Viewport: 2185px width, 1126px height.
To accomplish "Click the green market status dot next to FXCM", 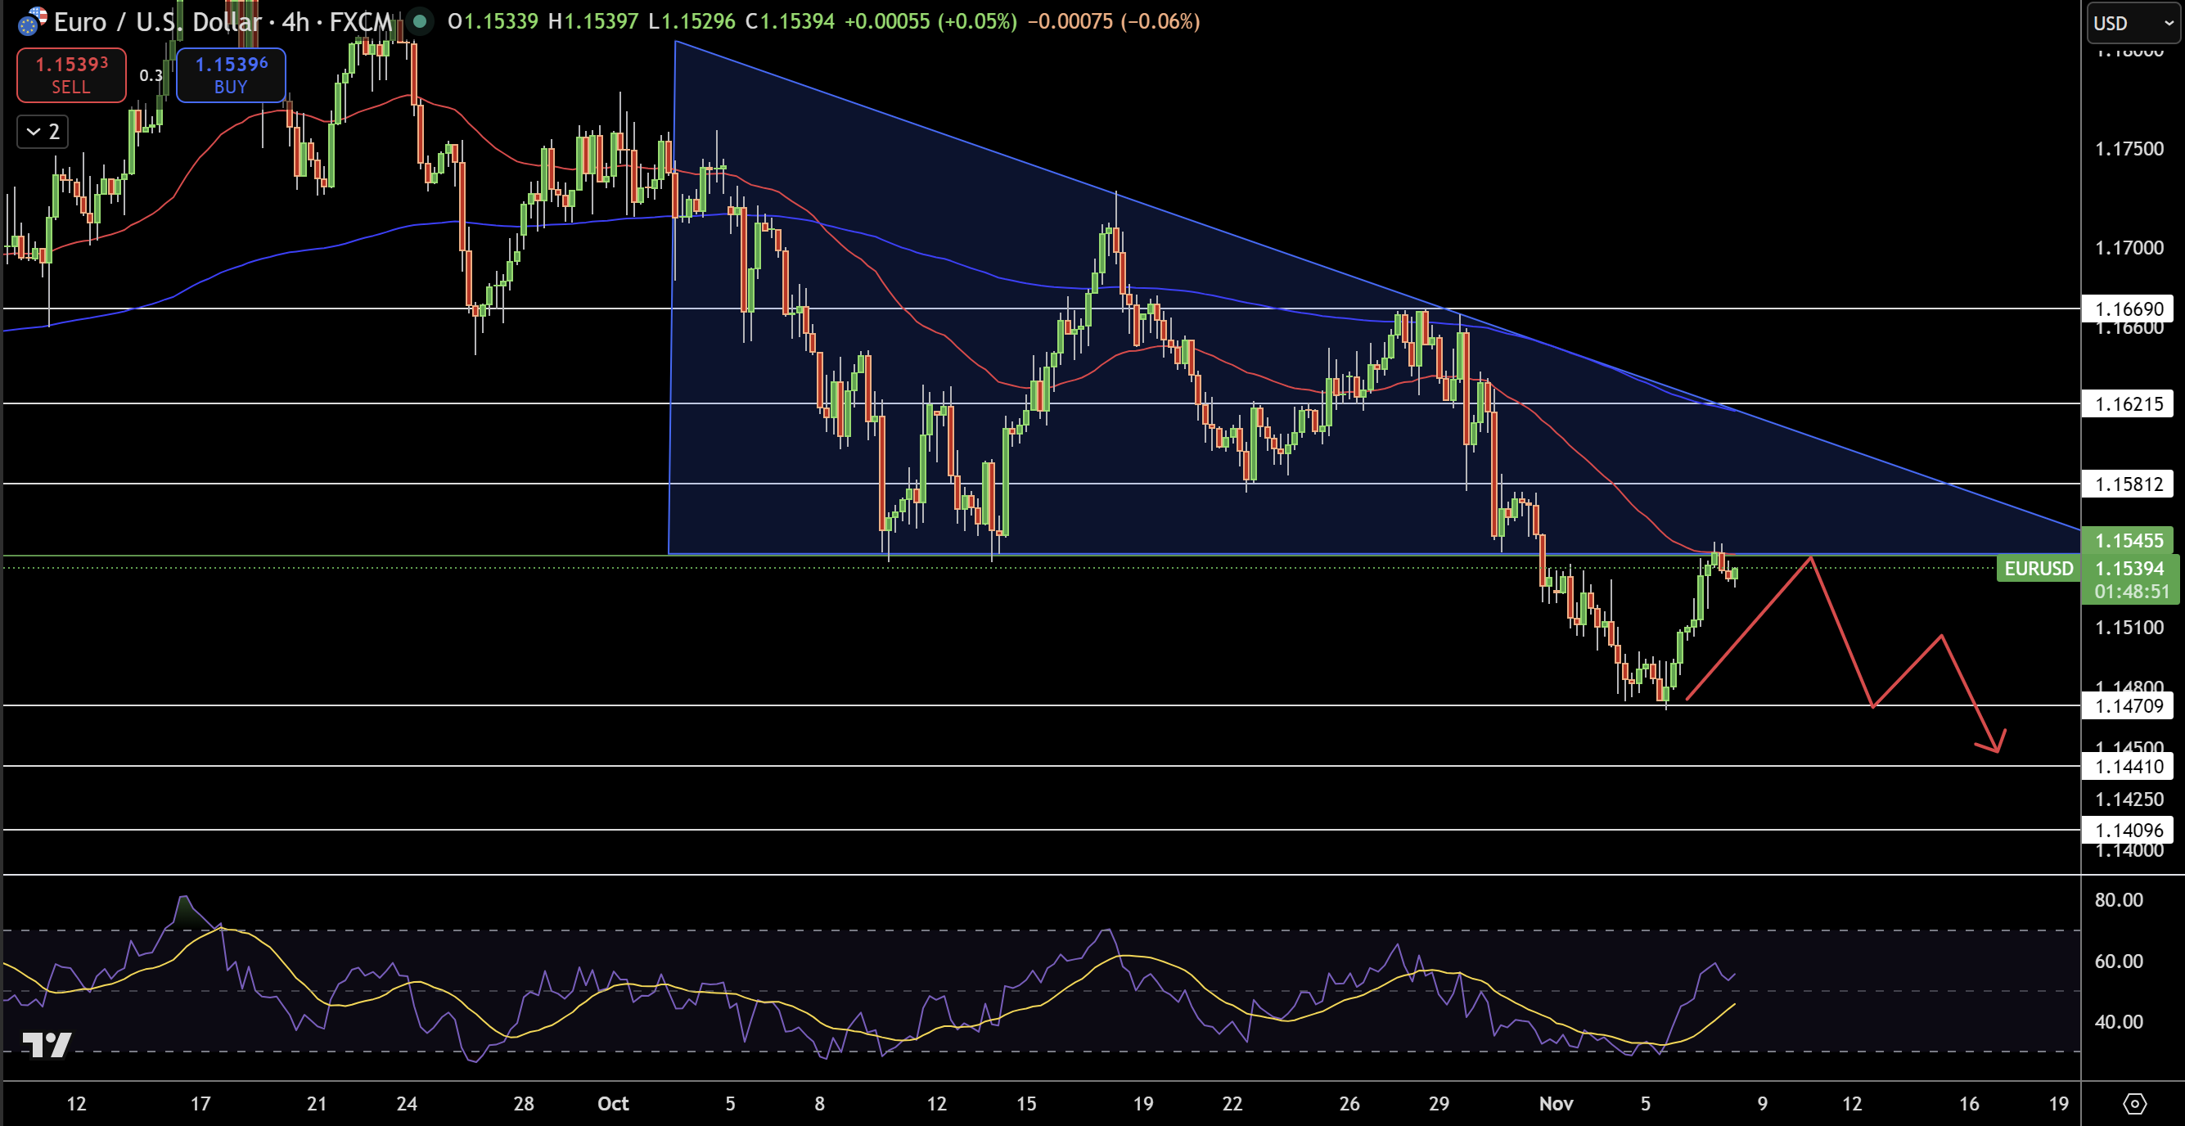I will [x=419, y=23].
